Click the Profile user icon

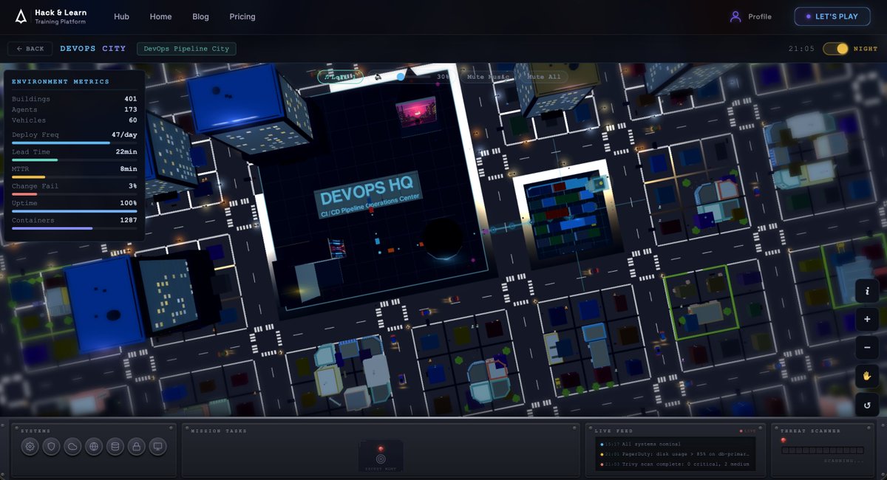[735, 16]
